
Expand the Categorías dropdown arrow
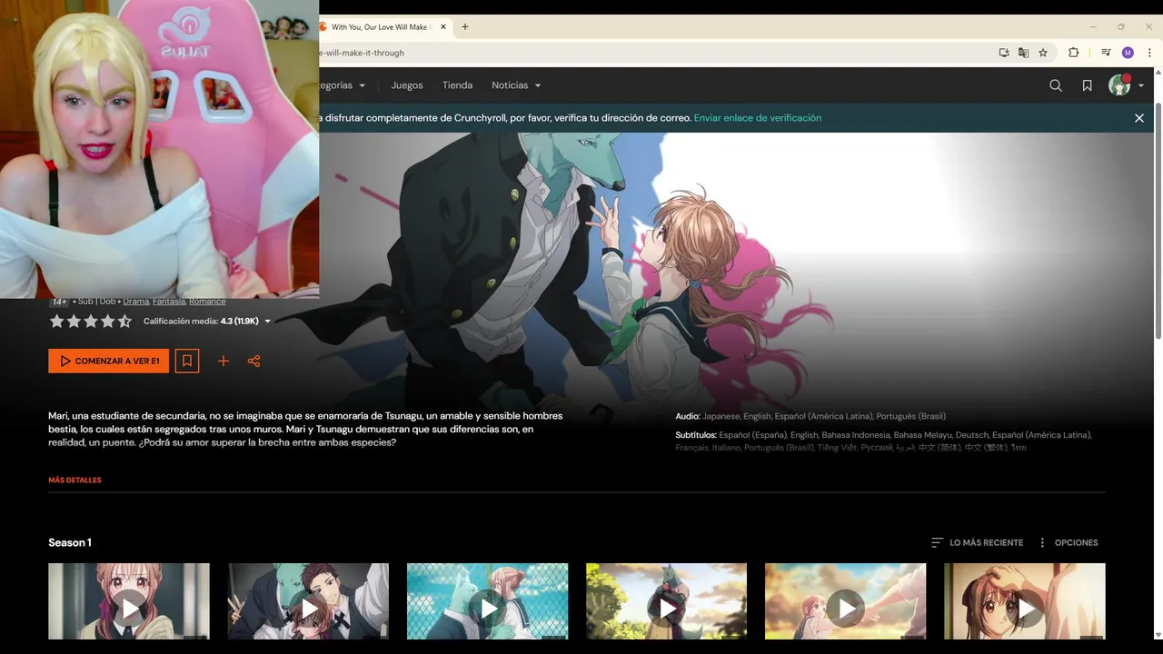pos(362,86)
